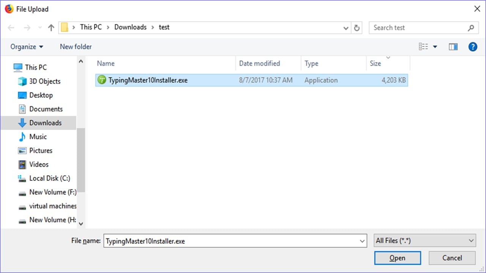Viewport: 486px width, 273px height.
Task: Select TypingMaster10Installer.exe file
Action: 252,80
